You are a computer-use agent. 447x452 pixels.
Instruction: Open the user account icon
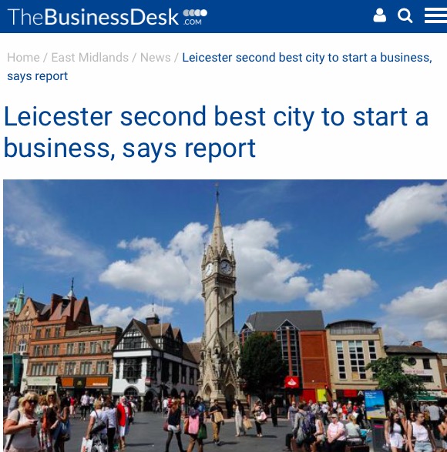(379, 15)
